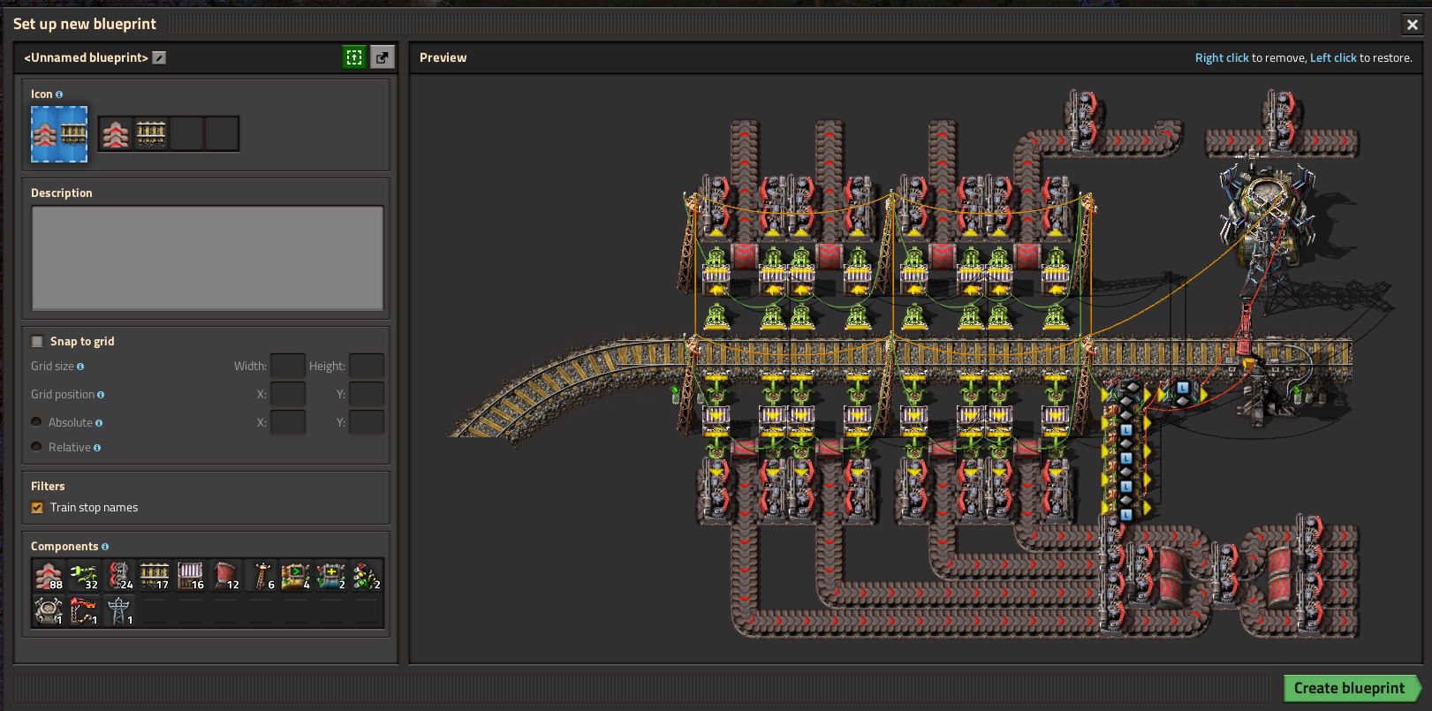This screenshot has width=1432, height=711.
Task: Click the Absolute Y offset field
Action: tap(367, 422)
